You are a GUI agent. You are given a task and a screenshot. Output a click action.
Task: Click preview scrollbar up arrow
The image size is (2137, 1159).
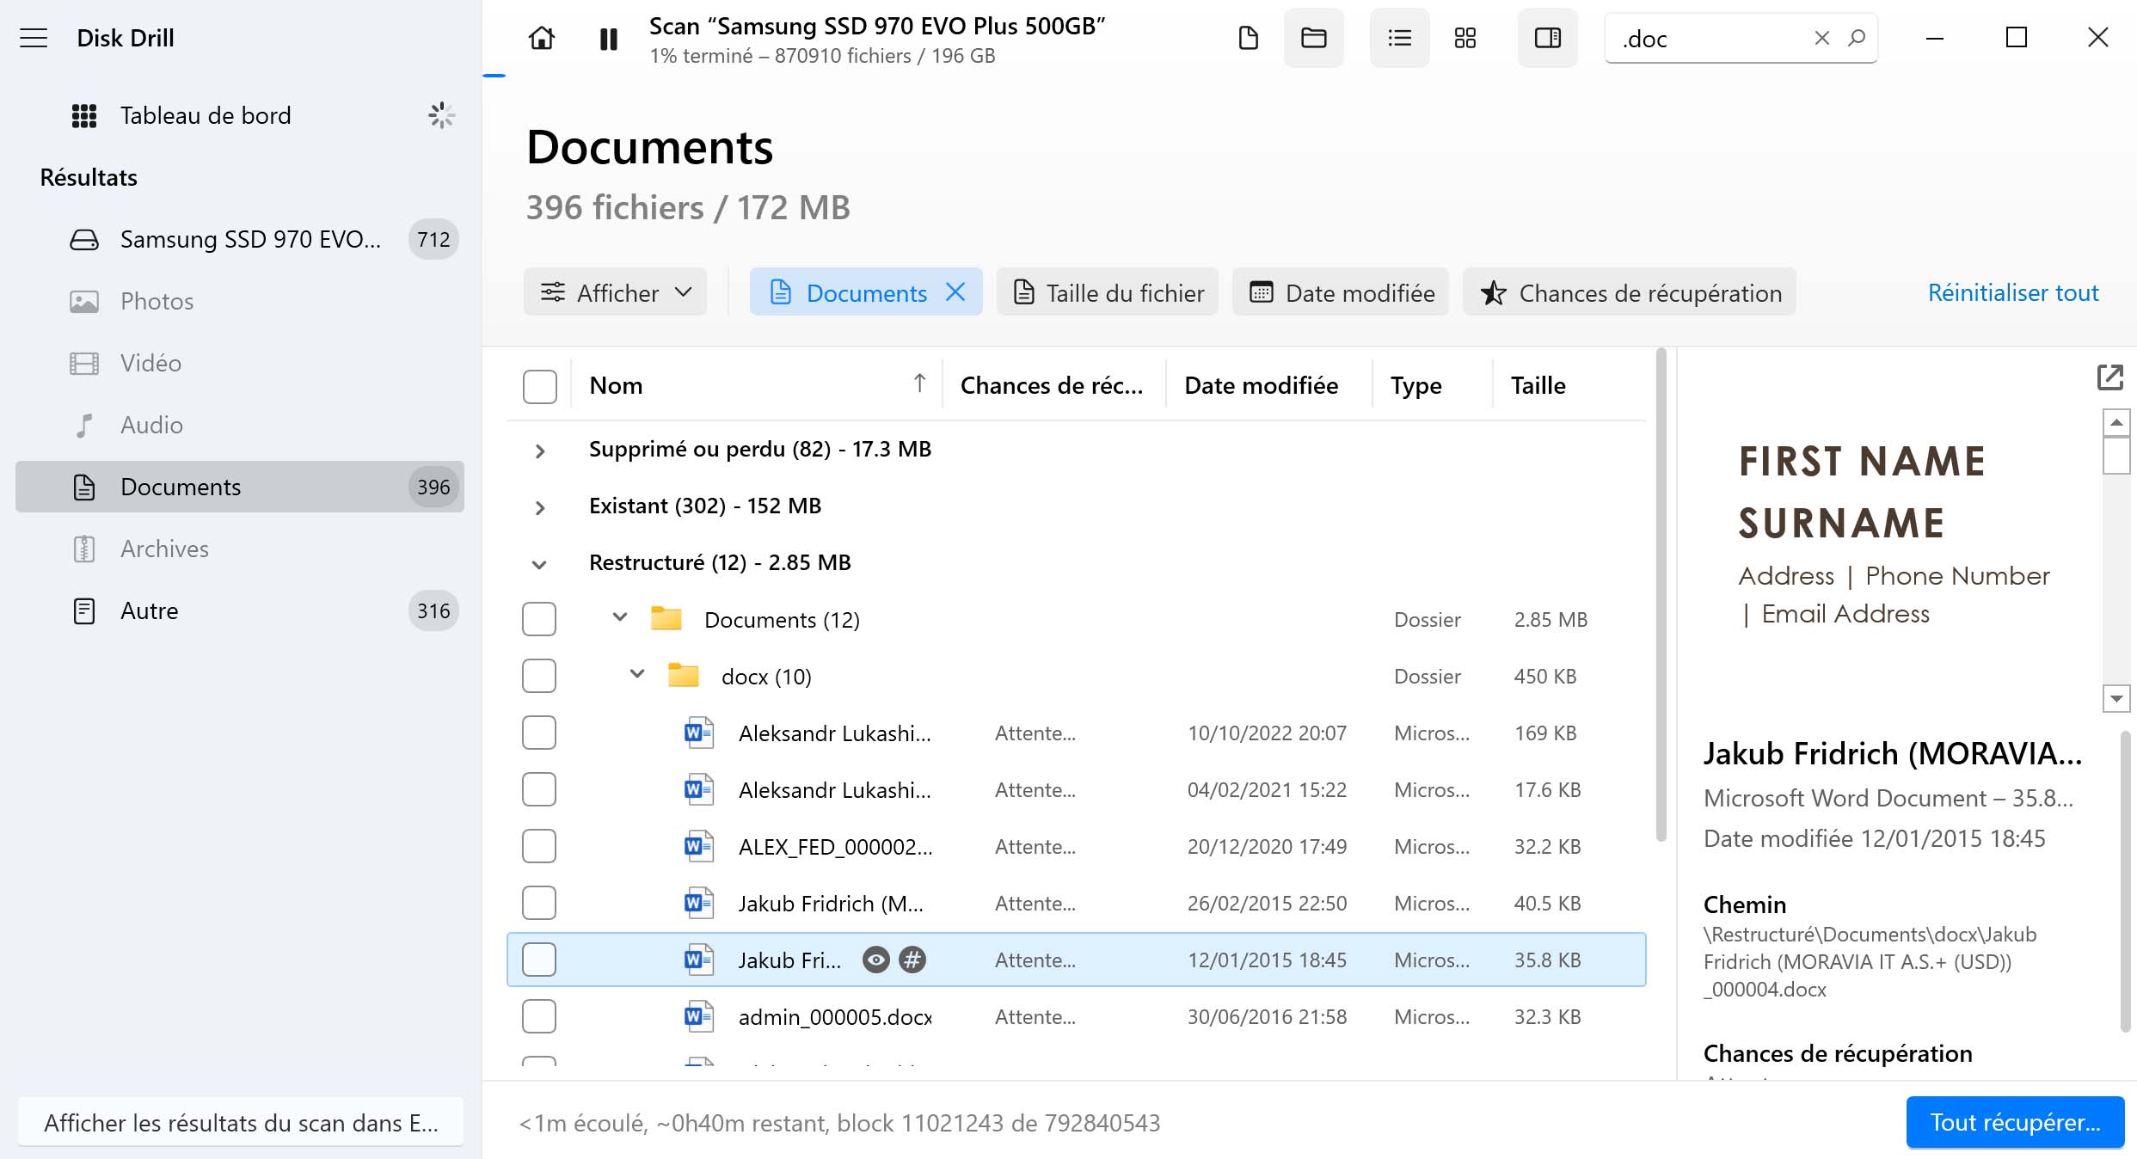pyautogui.click(x=2116, y=422)
